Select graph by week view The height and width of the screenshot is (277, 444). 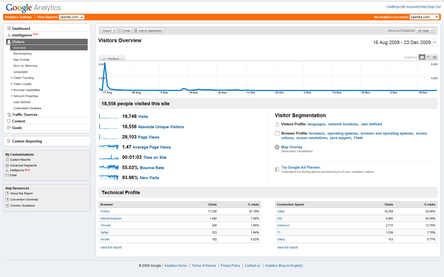tap(428, 57)
